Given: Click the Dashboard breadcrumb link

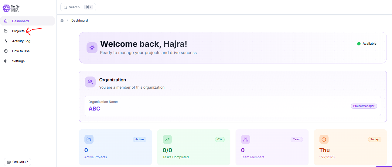Looking at the screenshot, I should tap(80, 21).
